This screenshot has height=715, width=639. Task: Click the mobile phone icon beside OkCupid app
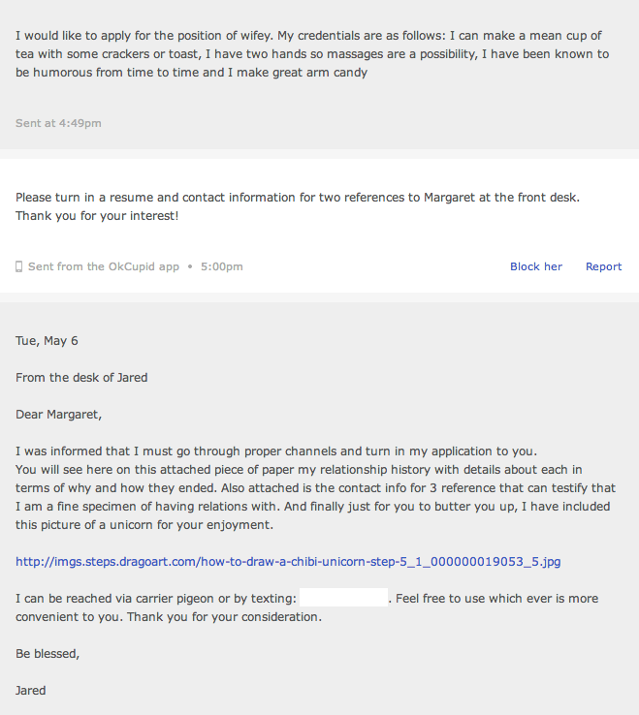(18, 266)
